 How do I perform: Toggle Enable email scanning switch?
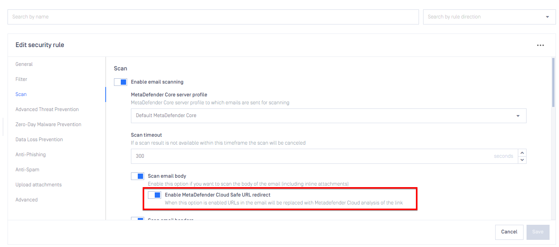120,82
